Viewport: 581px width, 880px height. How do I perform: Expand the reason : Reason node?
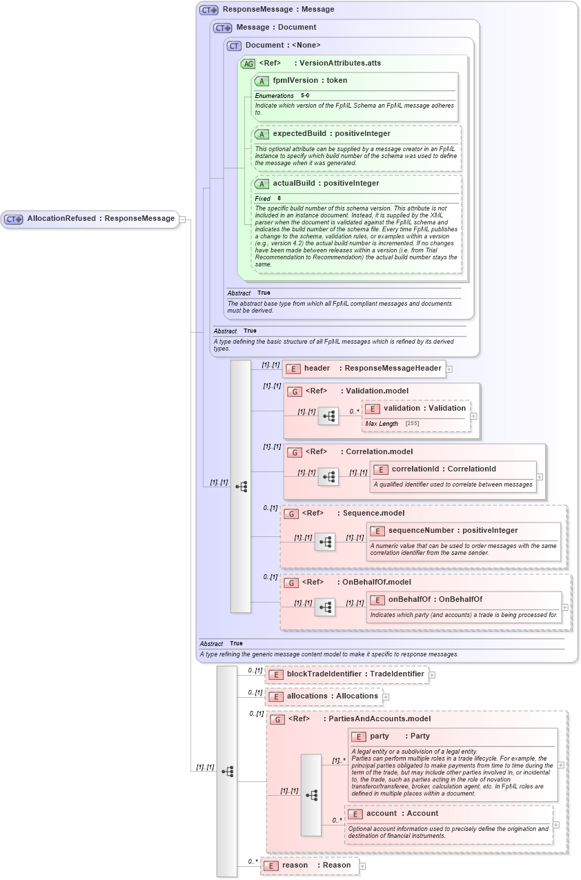[x=362, y=866]
